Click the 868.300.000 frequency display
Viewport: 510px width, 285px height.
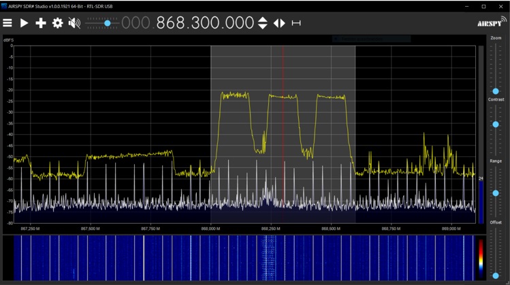[x=205, y=23]
